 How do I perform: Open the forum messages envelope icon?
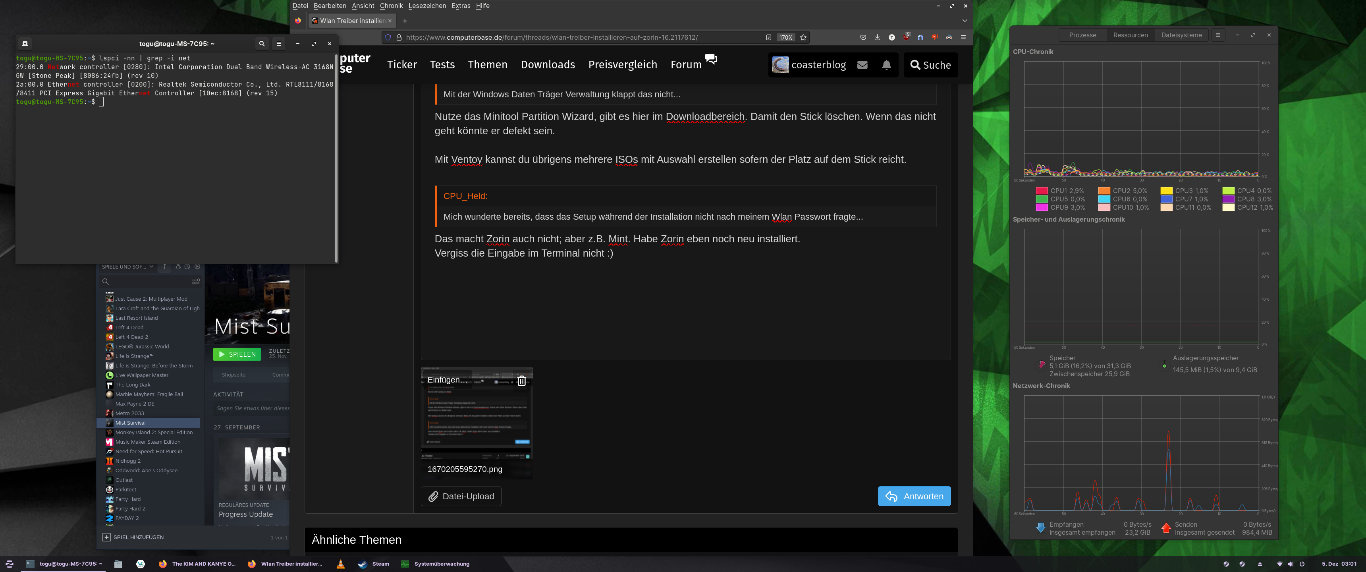pos(862,65)
